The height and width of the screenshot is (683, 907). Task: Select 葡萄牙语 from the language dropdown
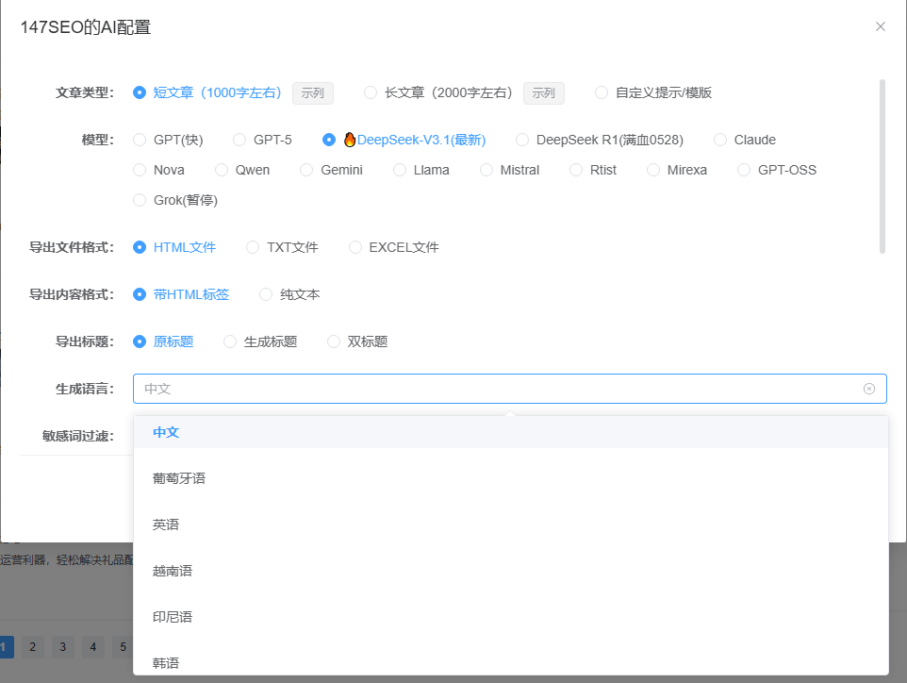point(178,477)
